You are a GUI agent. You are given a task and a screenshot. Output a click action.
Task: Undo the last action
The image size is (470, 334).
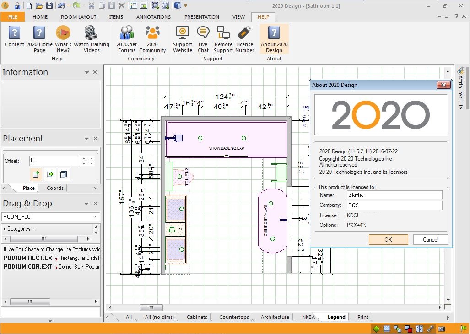coord(61,5)
